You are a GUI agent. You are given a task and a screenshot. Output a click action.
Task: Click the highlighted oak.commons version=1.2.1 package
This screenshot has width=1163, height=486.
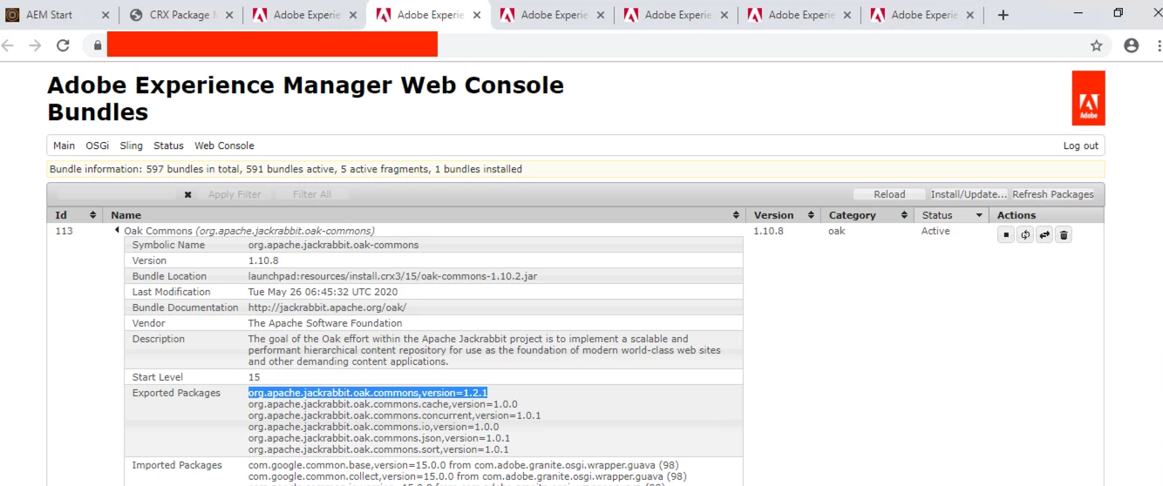[x=367, y=393]
